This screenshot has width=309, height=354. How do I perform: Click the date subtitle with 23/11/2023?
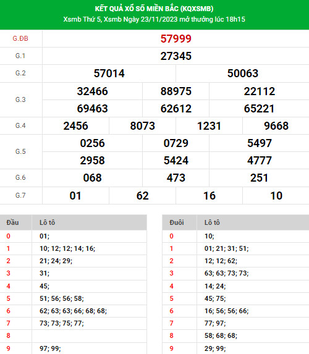coord(154,19)
